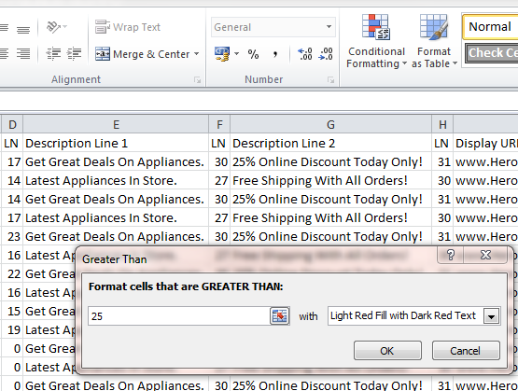Click the decrease indent icon

[53, 53]
